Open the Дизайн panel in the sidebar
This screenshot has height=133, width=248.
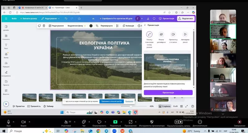pos(6,28)
